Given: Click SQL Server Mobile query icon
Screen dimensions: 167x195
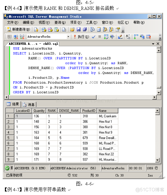Looking at the screenshot, I should [64, 29].
